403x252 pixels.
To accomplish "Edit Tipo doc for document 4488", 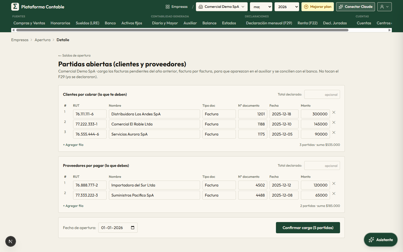I will click(219, 195).
